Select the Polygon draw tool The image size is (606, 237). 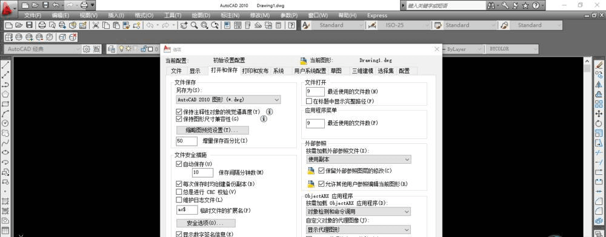point(5,94)
